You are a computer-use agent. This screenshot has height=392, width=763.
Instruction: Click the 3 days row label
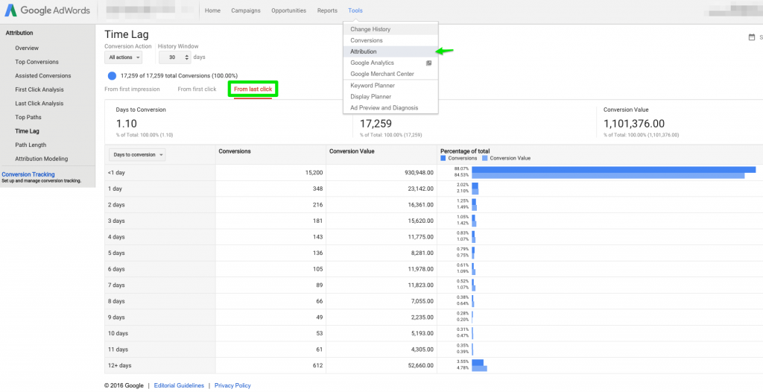click(116, 221)
